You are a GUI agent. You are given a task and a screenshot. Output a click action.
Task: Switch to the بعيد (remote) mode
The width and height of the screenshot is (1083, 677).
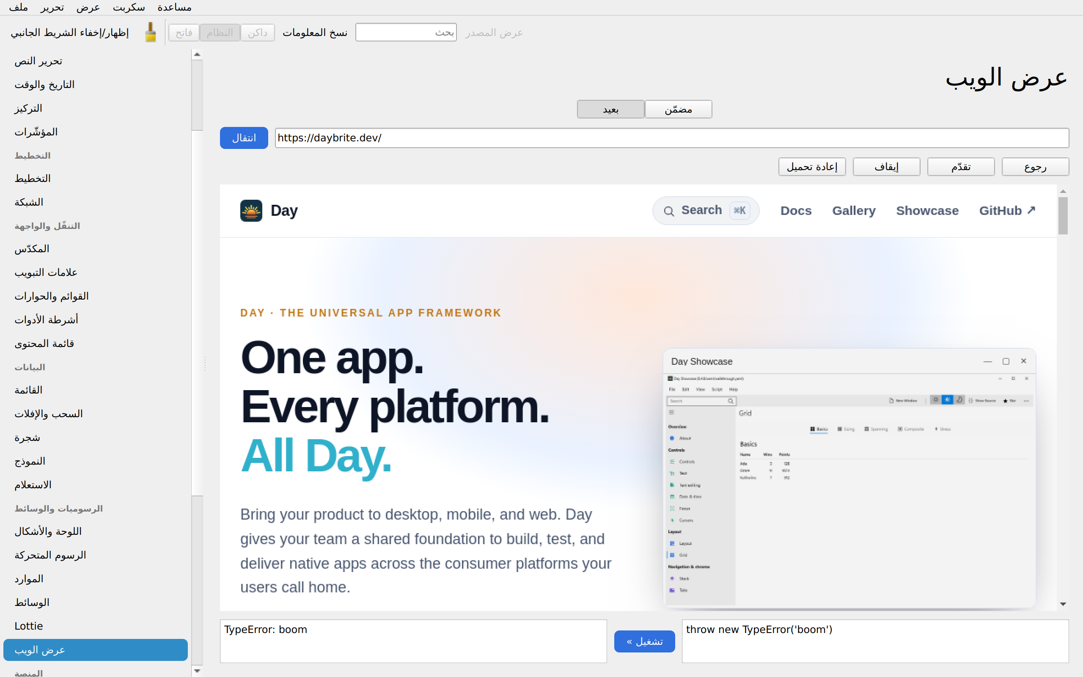coord(611,109)
